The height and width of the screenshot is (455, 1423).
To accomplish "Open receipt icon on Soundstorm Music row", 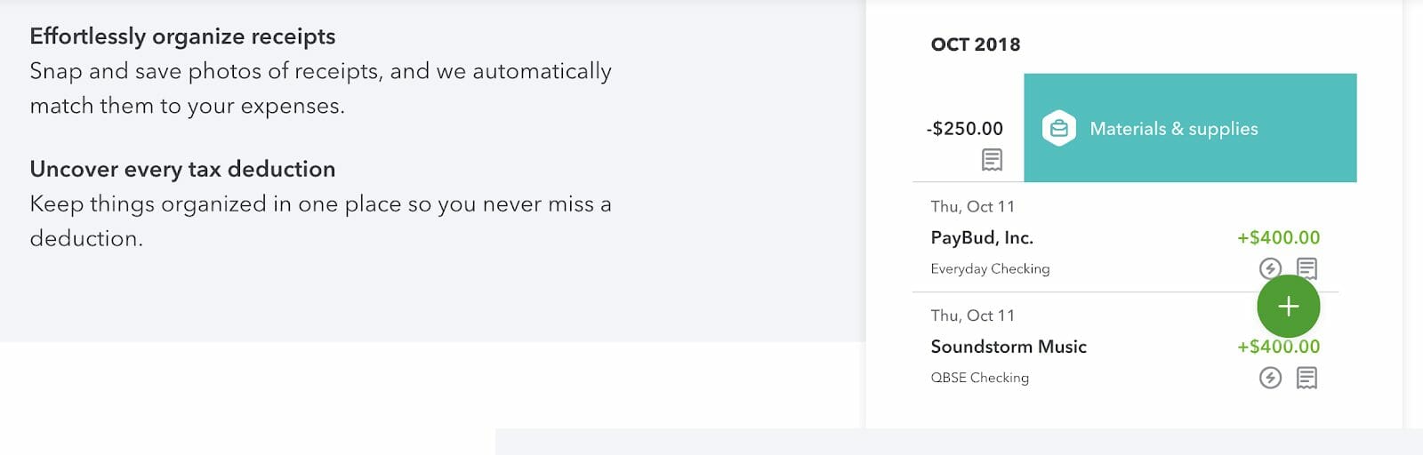I will [1306, 378].
